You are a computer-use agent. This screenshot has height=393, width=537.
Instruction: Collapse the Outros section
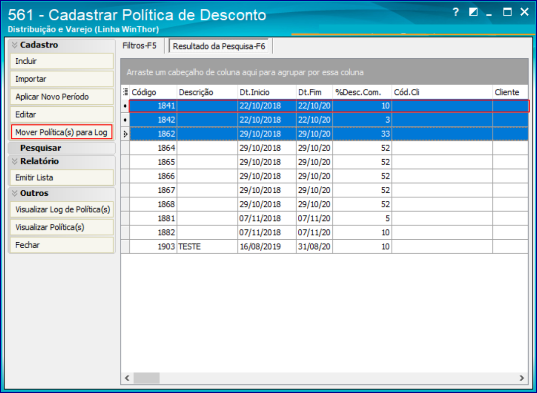click(x=14, y=193)
